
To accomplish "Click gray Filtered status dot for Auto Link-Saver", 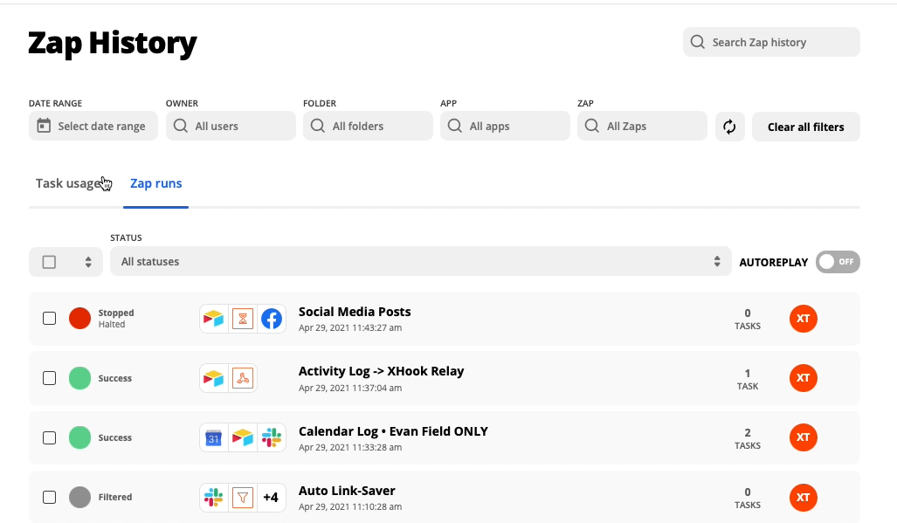I will [79, 498].
